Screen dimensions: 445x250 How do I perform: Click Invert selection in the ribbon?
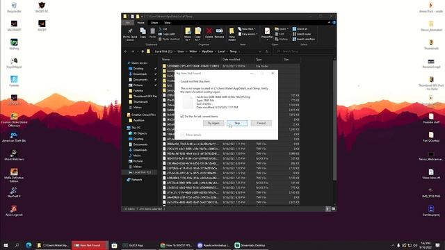303,39
